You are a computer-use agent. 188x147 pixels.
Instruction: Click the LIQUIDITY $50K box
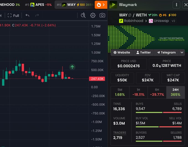(x=122, y=78)
